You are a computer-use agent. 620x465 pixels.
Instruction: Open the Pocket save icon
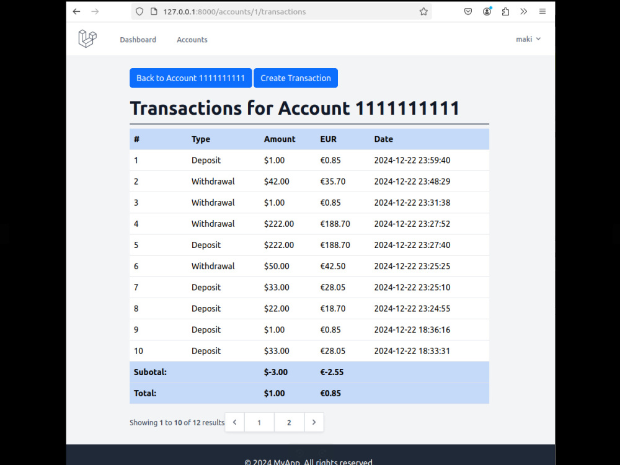pyautogui.click(x=467, y=11)
